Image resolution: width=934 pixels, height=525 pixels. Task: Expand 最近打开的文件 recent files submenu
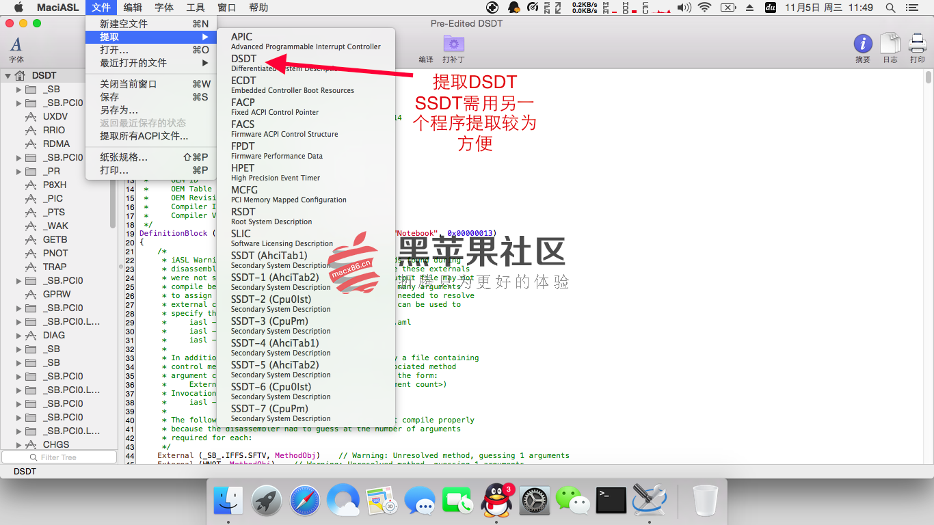(x=205, y=63)
